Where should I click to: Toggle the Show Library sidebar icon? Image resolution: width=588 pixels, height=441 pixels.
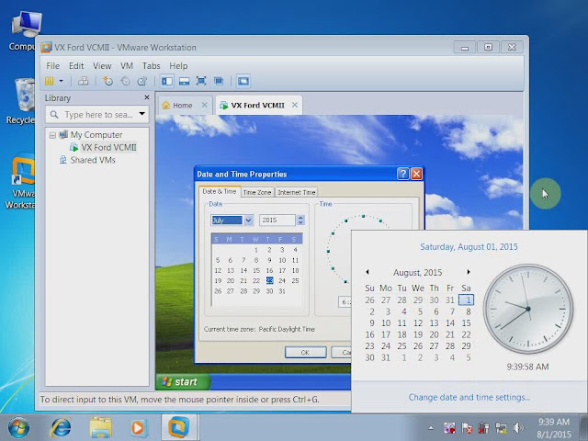tap(167, 81)
